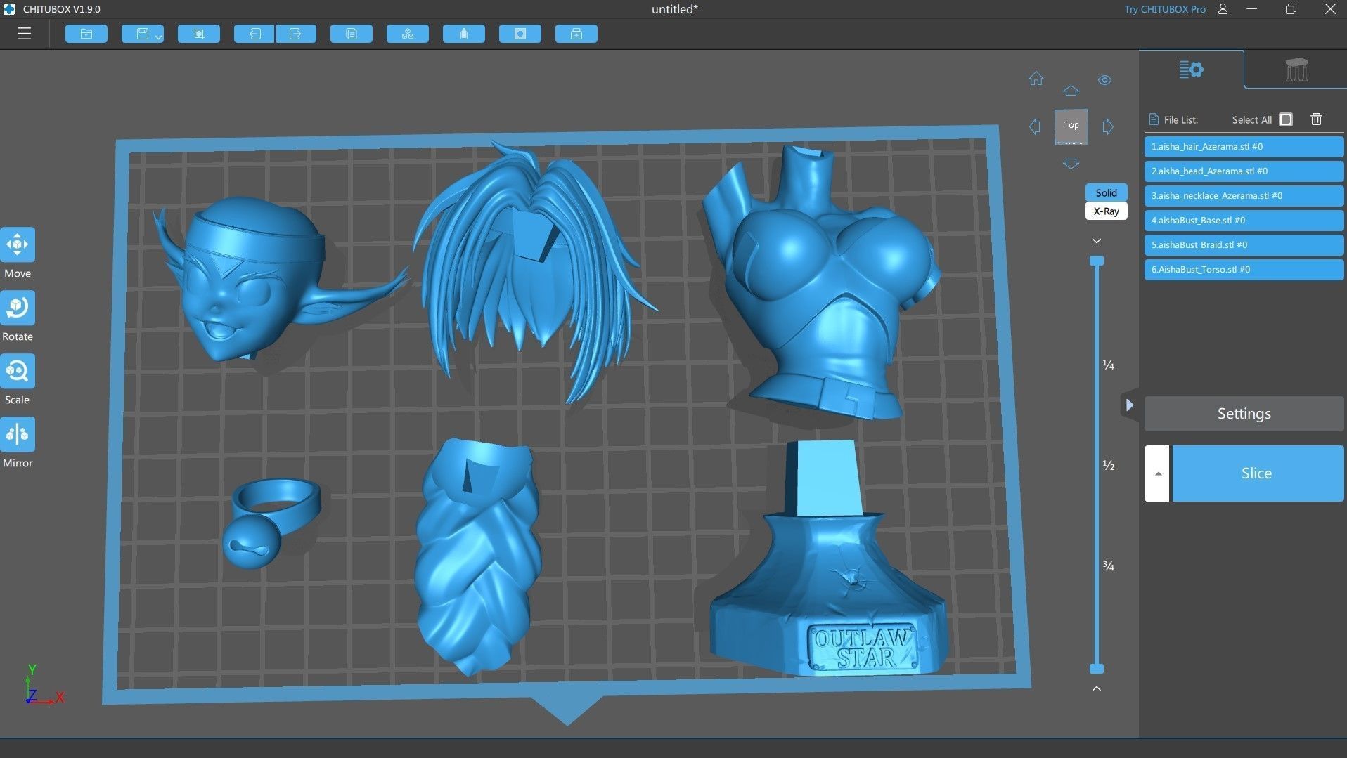Select 5.aishaBust_Braid.stl in file list
Image resolution: width=1347 pixels, height=758 pixels.
(x=1244, y=245)
